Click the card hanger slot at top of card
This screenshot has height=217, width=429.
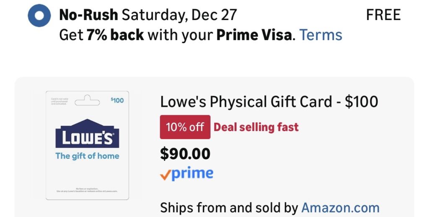(87, 100)
